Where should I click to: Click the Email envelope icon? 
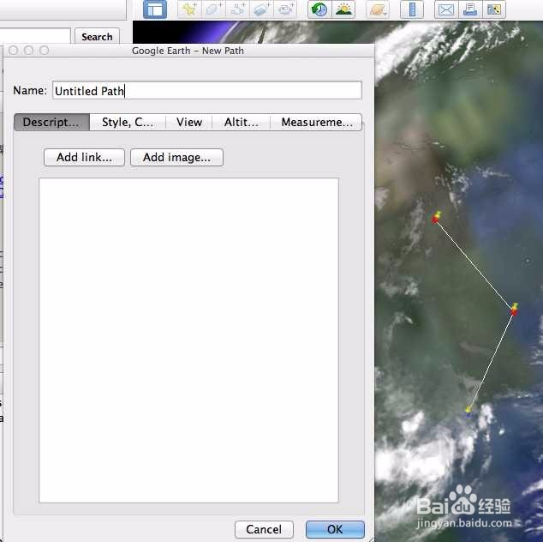tap(446, 9)
